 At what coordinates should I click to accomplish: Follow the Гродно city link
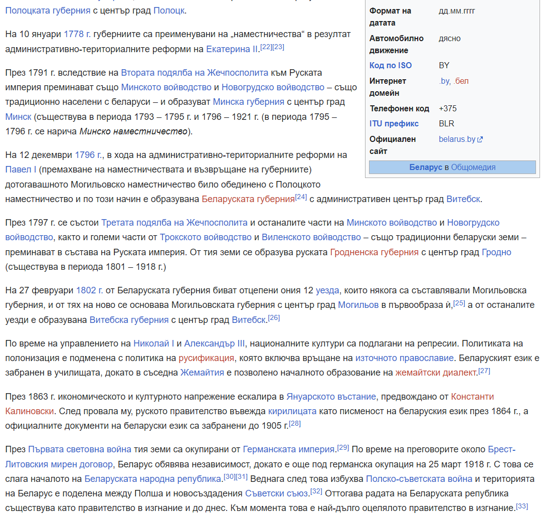pos(496,252)
